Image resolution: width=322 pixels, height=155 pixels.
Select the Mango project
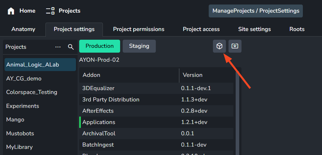tap(15, 120)
